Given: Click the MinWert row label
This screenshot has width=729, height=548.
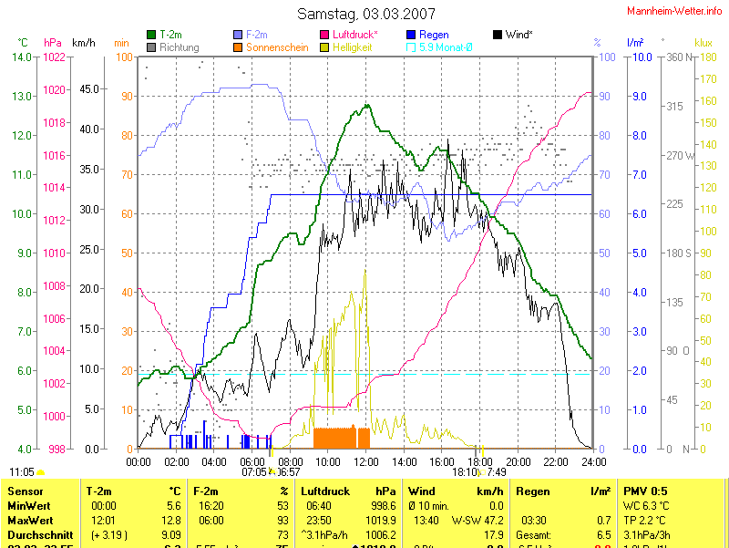Looking at the screenshot, I should 29,506.
